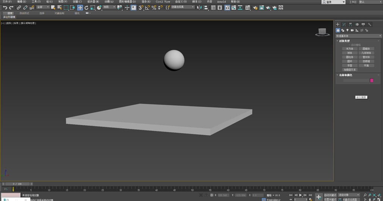
Task: Open the 渲染(R) menu
Action: 146,2
